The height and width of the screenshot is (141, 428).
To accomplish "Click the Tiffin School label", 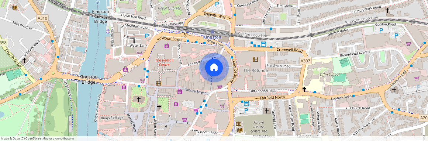I will (x=330, y=75).
